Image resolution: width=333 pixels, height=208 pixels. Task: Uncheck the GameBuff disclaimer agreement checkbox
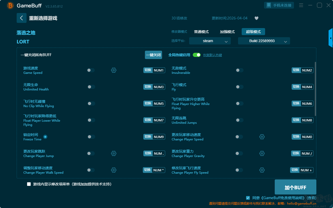[248, 198]
